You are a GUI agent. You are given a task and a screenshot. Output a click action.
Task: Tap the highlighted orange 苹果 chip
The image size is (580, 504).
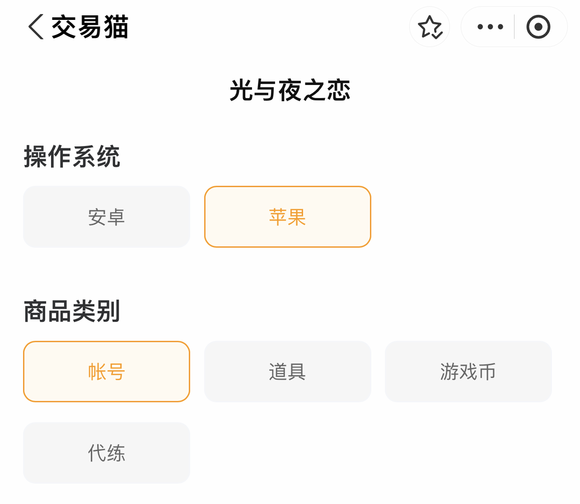click(288, 217)
